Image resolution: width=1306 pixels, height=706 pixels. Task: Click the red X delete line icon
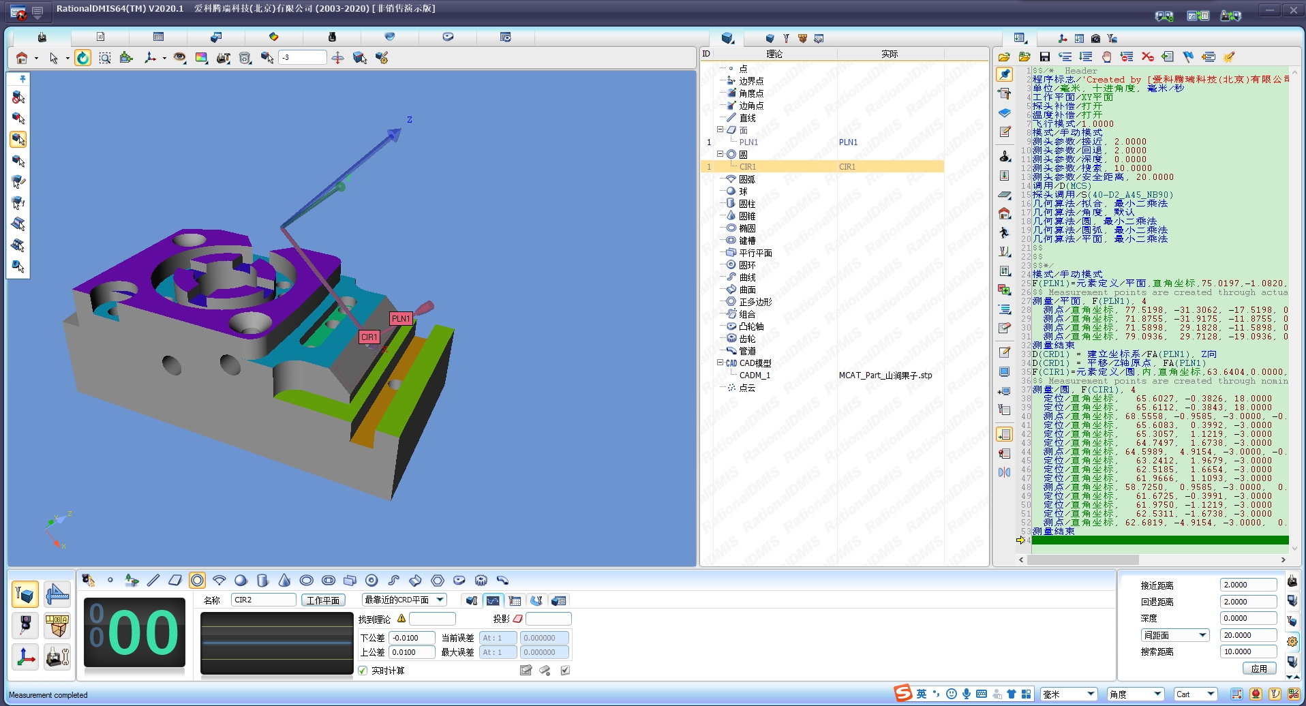point(1148,57)
